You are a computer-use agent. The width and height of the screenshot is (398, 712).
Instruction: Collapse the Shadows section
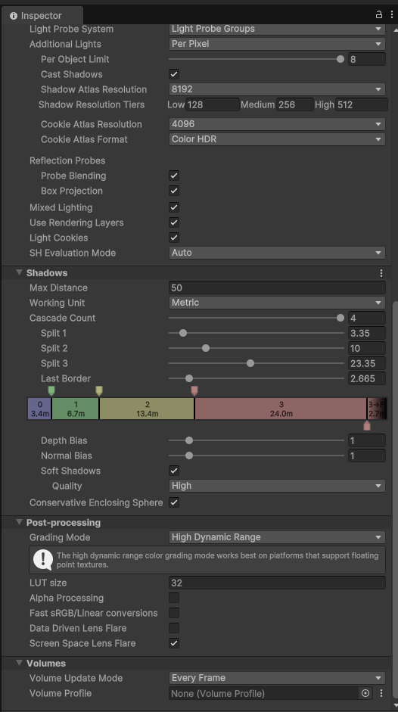click(x=19, y=272)
